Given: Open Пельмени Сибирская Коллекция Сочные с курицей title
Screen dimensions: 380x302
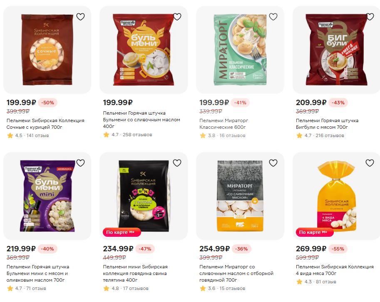Looking at the screenshot, I should point(45,124).
